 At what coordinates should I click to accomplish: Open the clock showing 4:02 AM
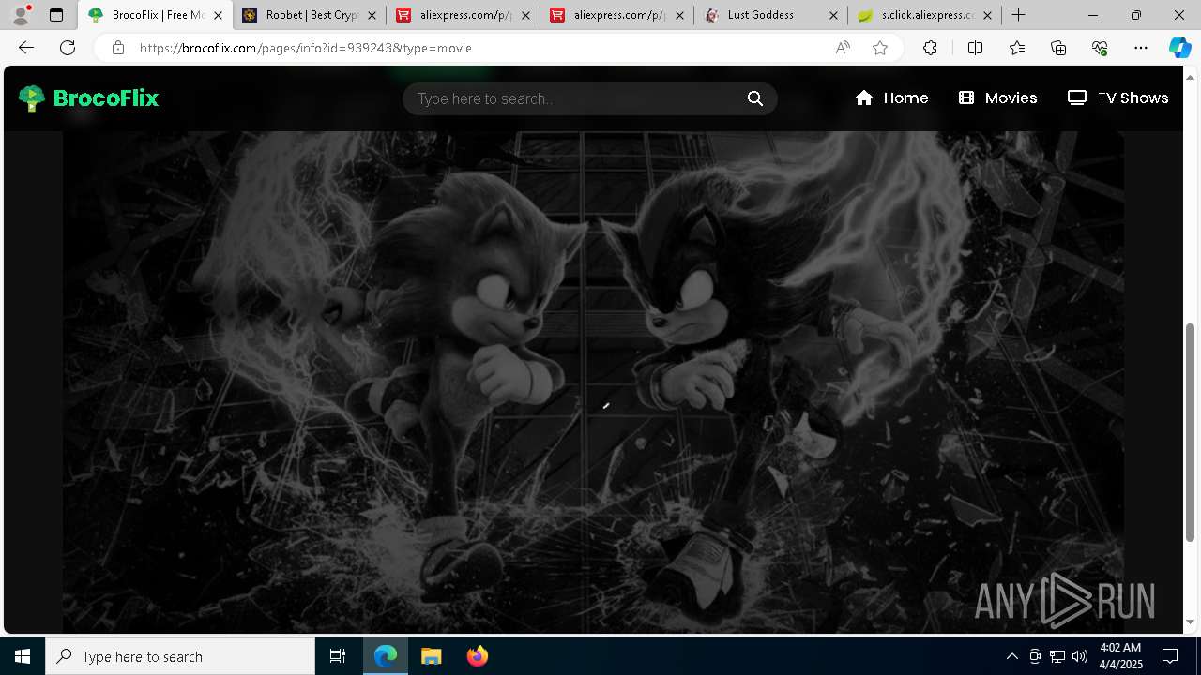point(1119,656)
